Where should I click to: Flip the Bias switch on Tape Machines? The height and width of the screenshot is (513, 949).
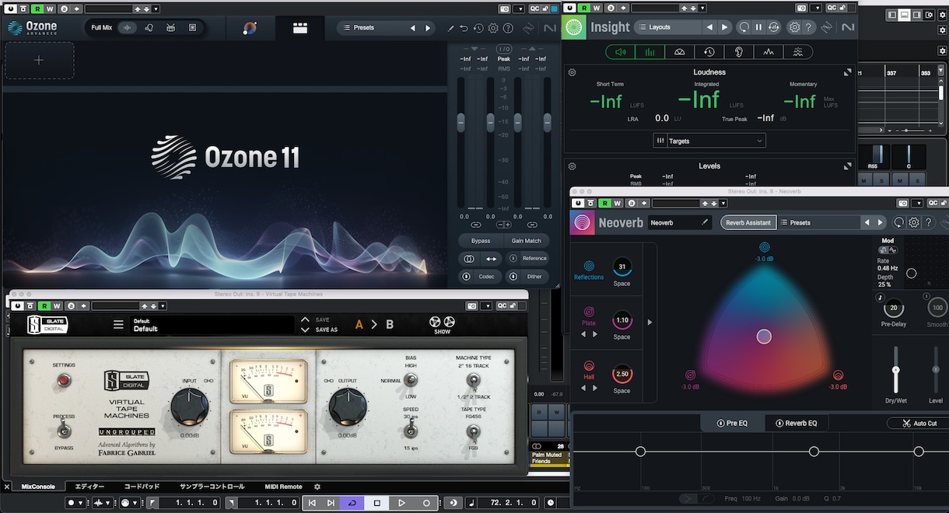click(410, 379)
